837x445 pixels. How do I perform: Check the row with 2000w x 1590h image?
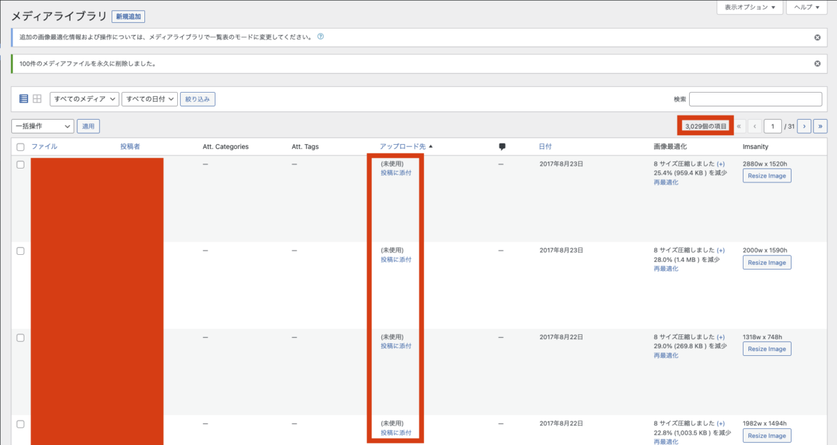pyautogui.click(x=20, y=251)
